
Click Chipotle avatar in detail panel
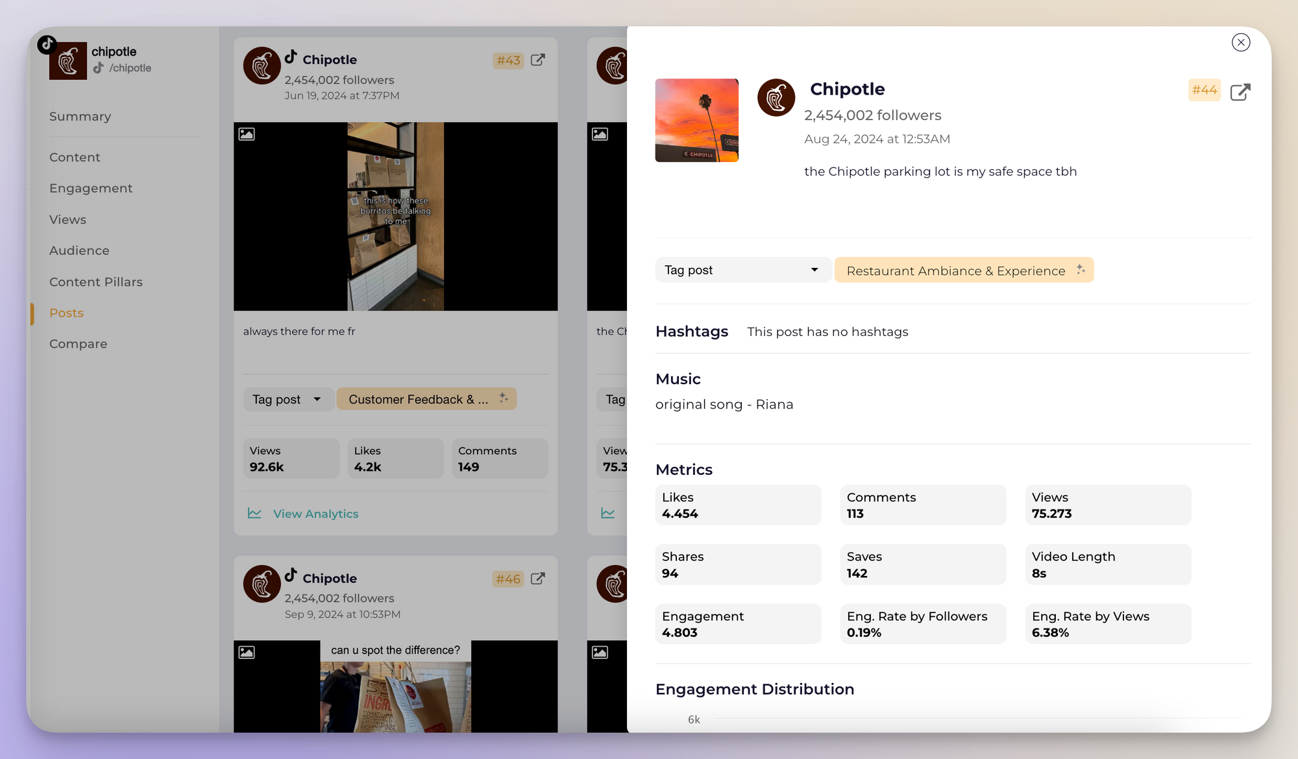776,97
